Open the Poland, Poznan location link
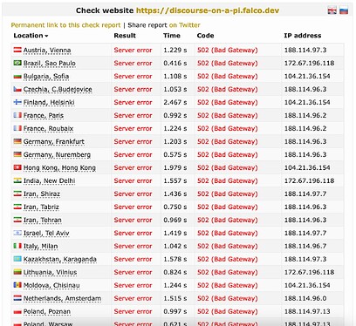This screenshot has height=326, width=356. pyautogui.click(x=47, y=312)
